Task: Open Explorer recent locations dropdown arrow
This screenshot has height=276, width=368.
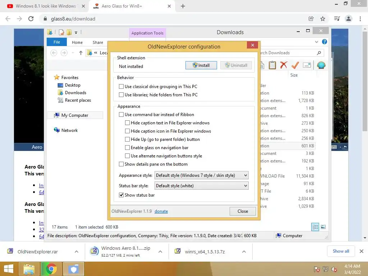Action: pyautogui.click(x=73, y=53)
